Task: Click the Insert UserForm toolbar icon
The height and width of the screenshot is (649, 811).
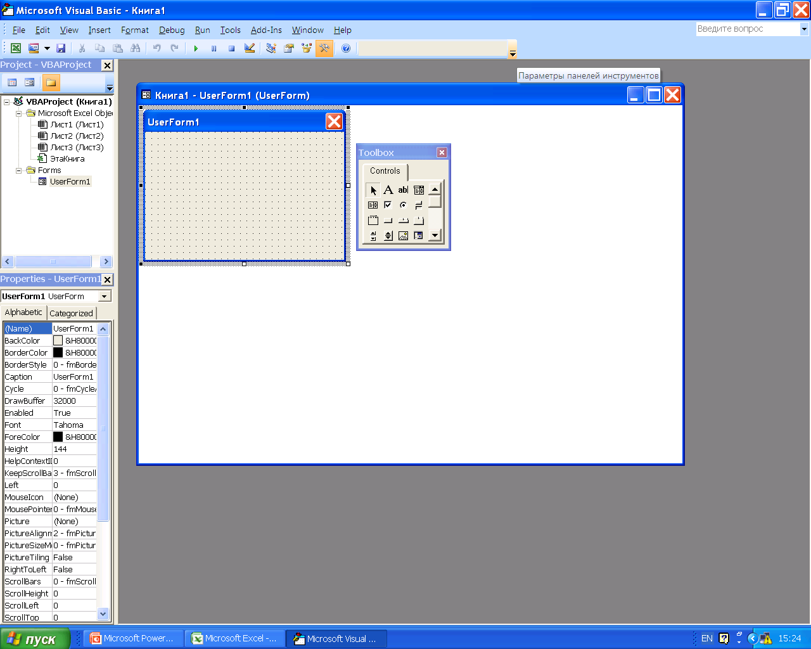Action: (x=34, y=48)
